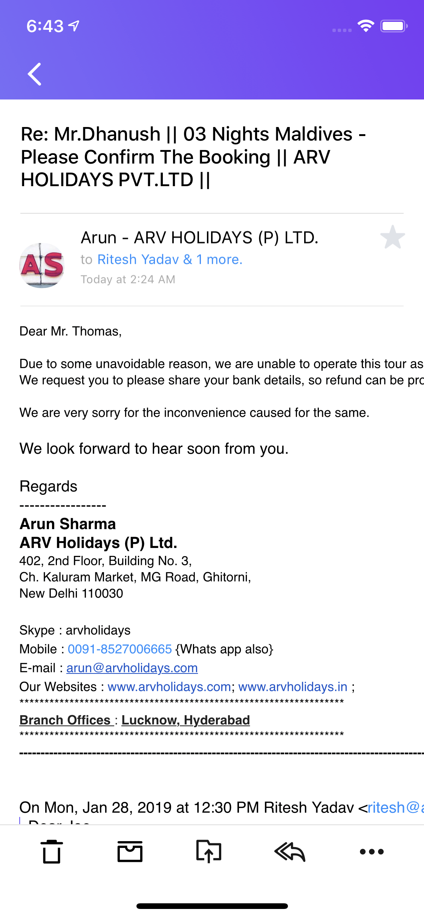424x918 pixels.
Task: Call mobile number 0091-8527006665
Action: click(120, 649)
